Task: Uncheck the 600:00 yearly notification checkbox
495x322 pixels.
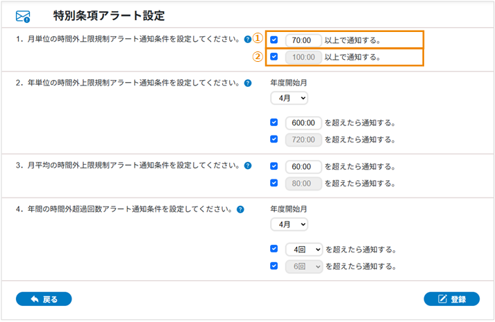Action: [274, 122]
